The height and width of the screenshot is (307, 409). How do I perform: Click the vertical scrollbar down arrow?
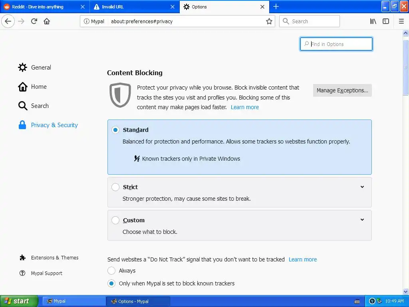pyautogui.click(x=405, y=291)
